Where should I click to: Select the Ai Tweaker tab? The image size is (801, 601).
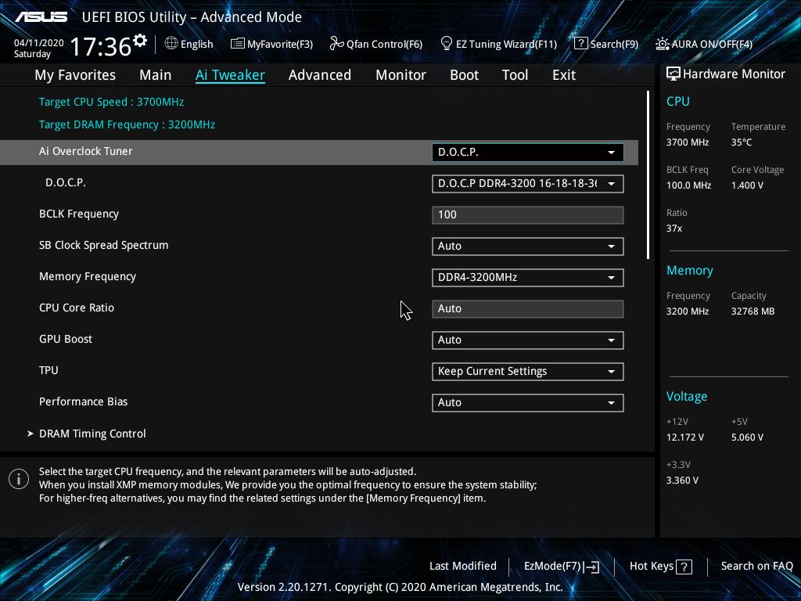[230, 75]
